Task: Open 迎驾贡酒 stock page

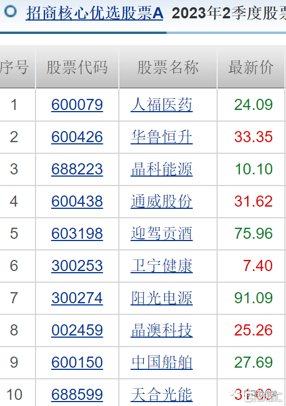Action: click(162, 234)
